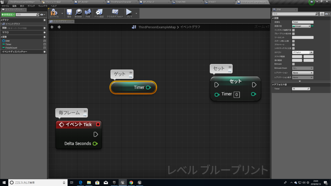This screenshot has height=186, width=331.
Task: Open Microsoft Edge from the taskbar
Action: pos(80,182)
